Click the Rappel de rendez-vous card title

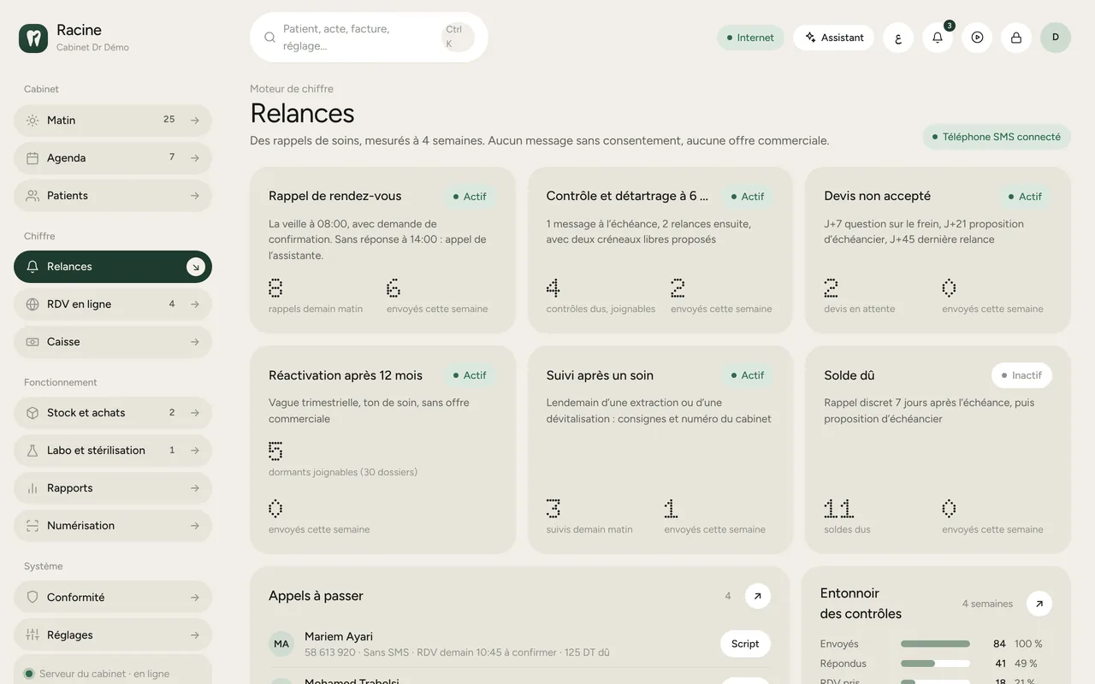coord(335,196)
